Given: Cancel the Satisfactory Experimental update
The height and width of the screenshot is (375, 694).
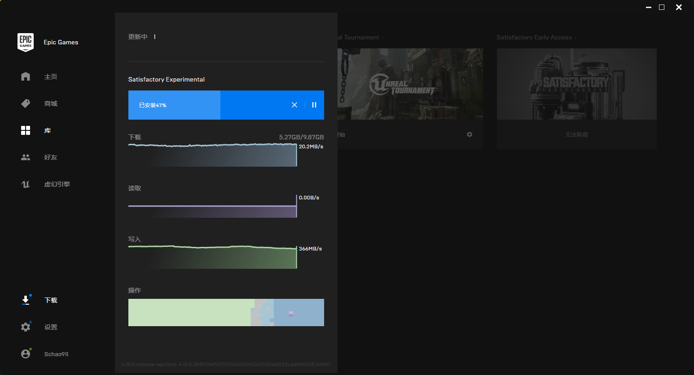Looking at the screenshot, I should (x=294, y=105).
